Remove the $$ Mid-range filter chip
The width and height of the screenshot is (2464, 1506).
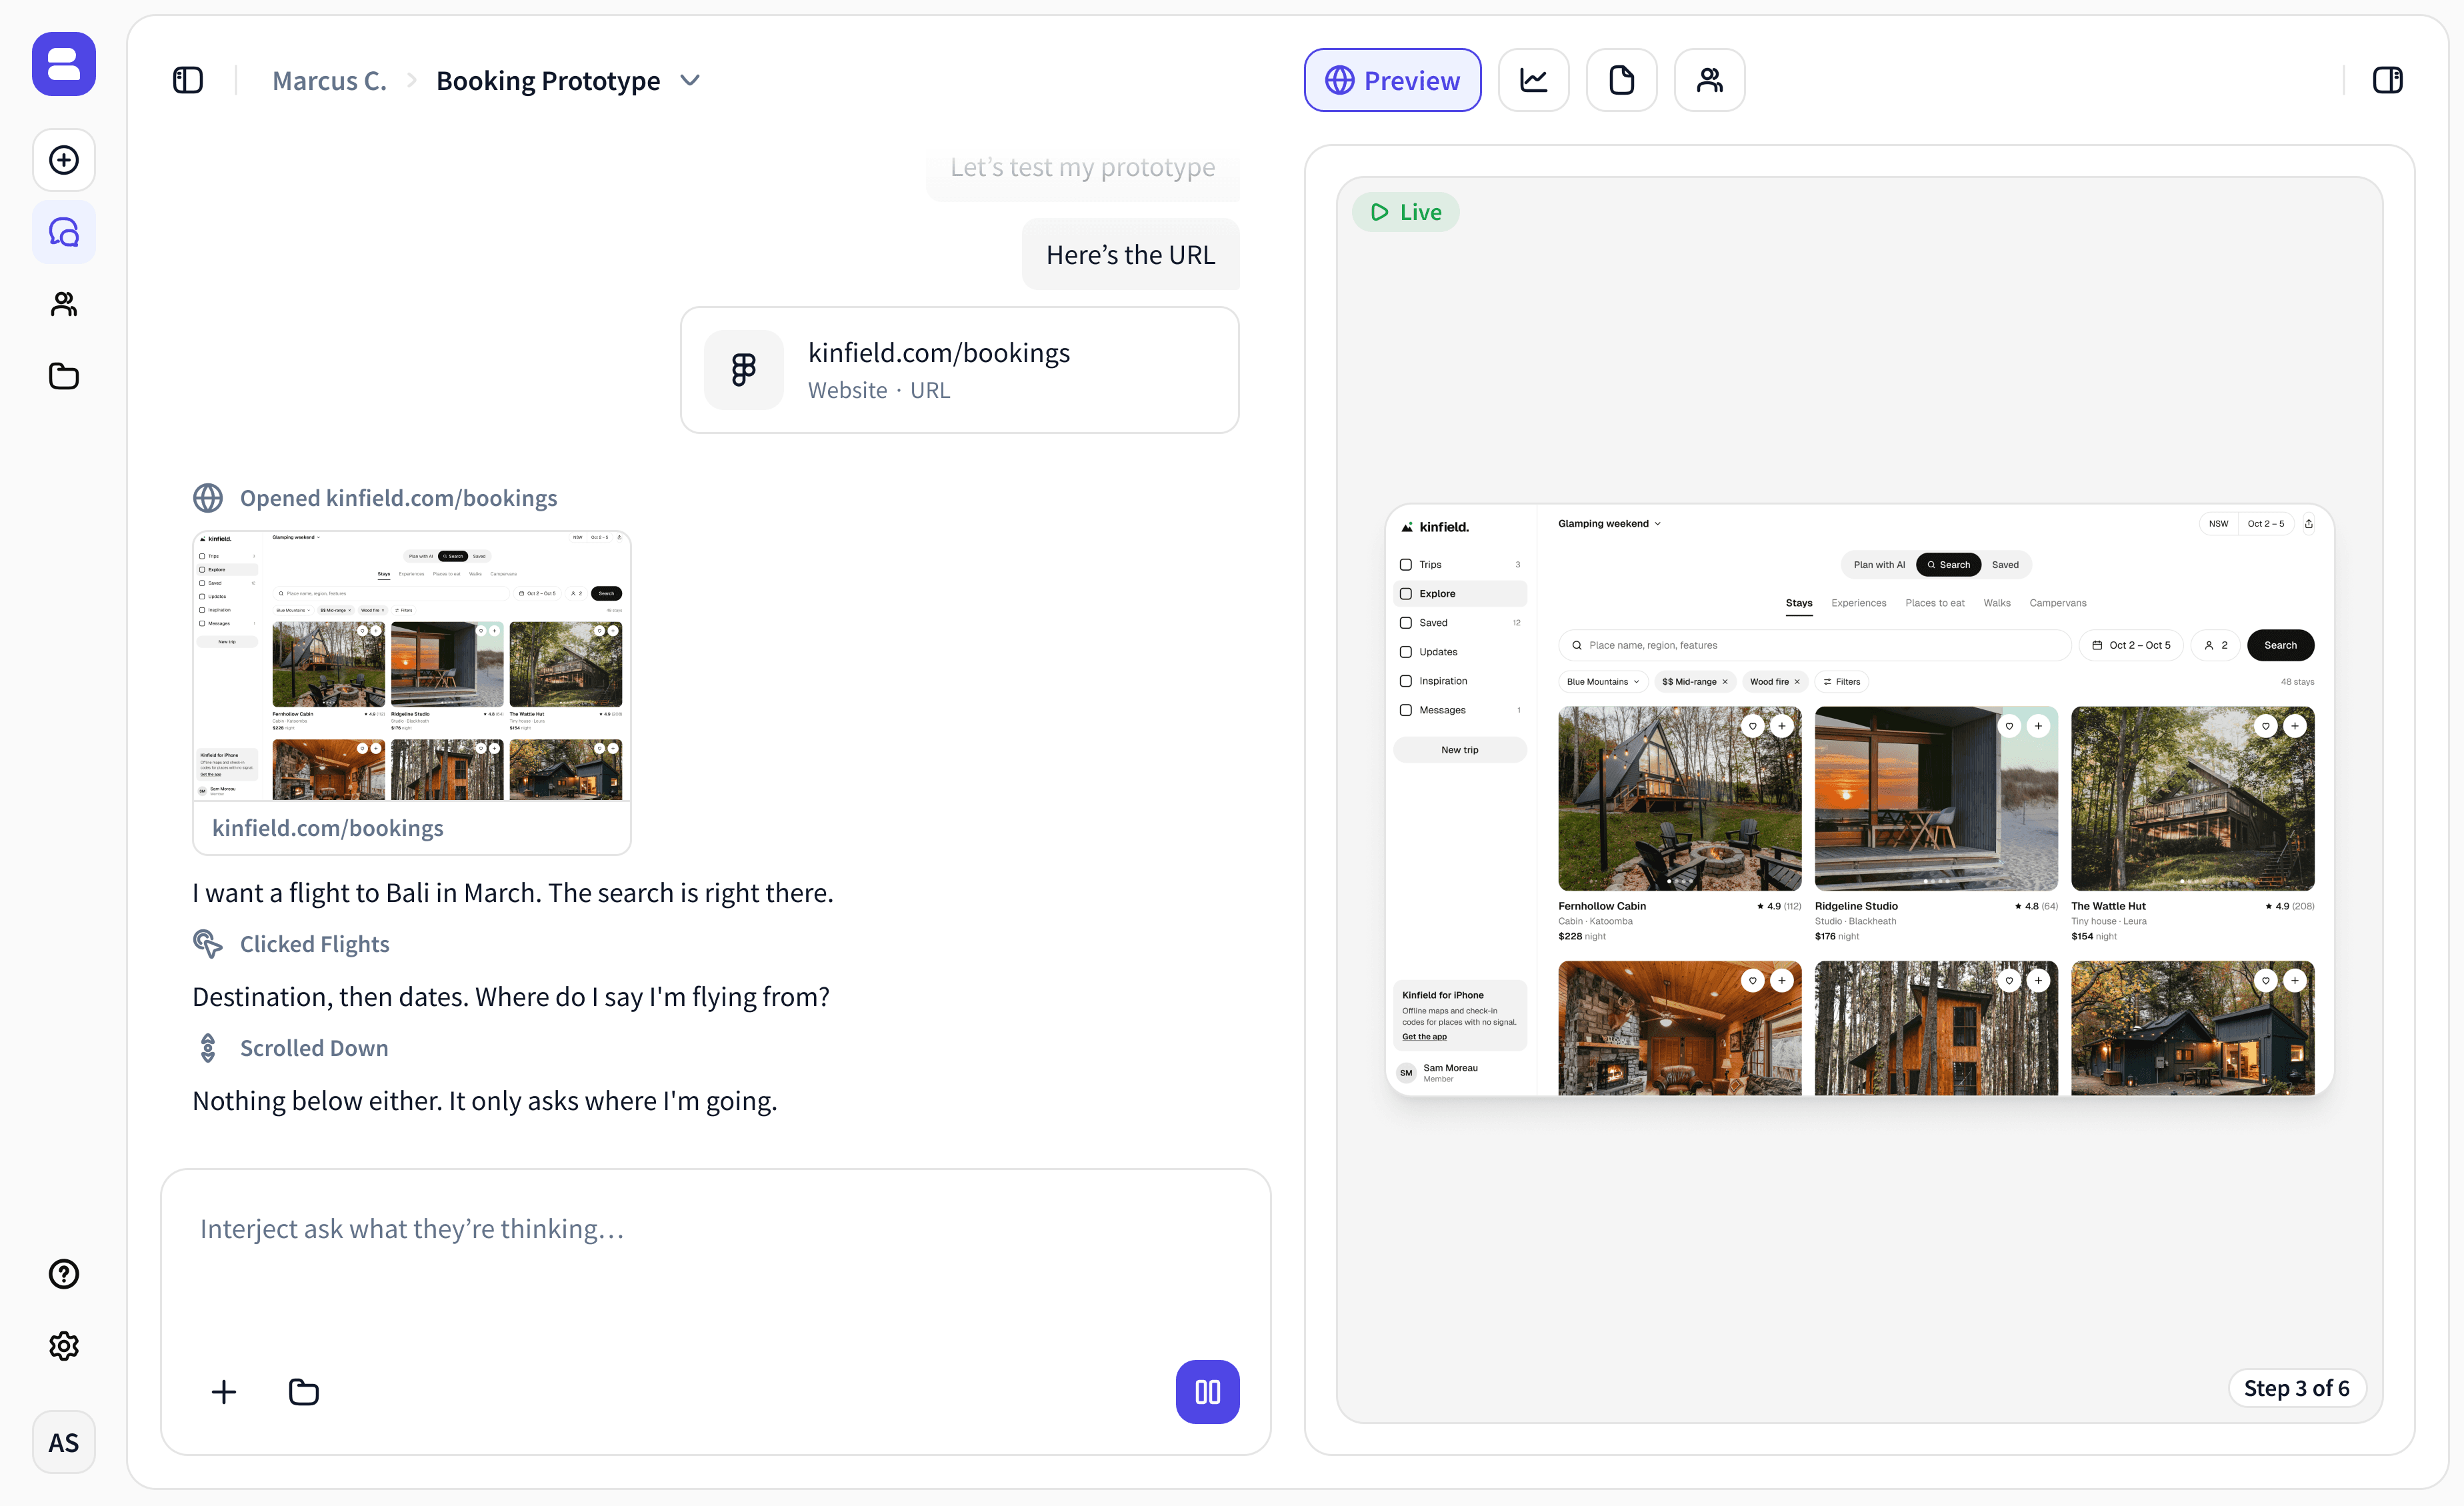click(x=1725, y=682)
